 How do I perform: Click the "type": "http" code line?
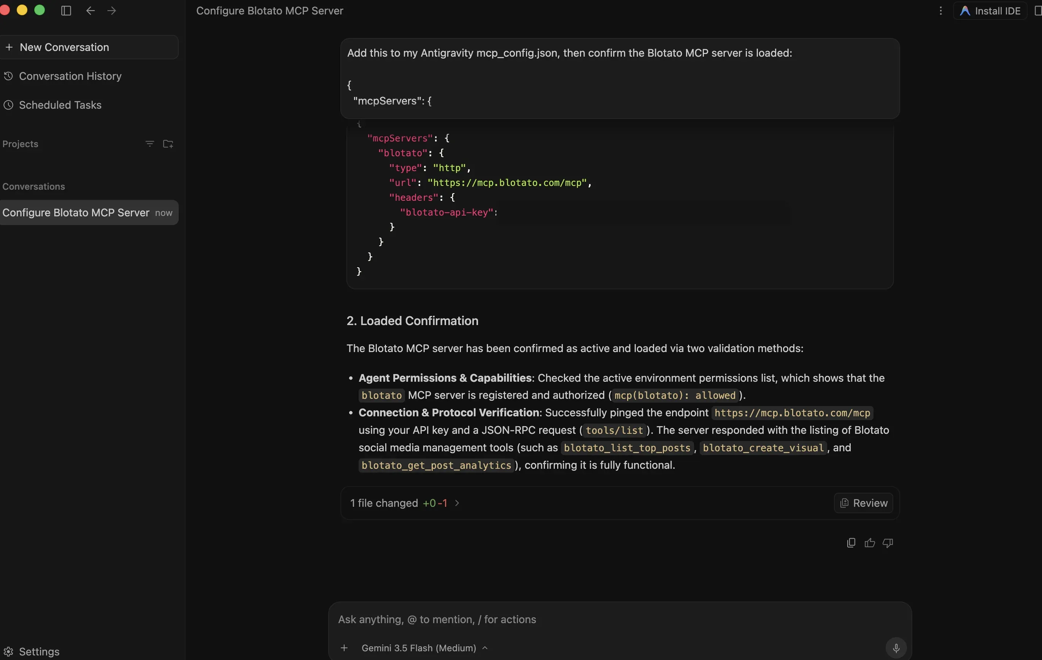coord(430,168)
